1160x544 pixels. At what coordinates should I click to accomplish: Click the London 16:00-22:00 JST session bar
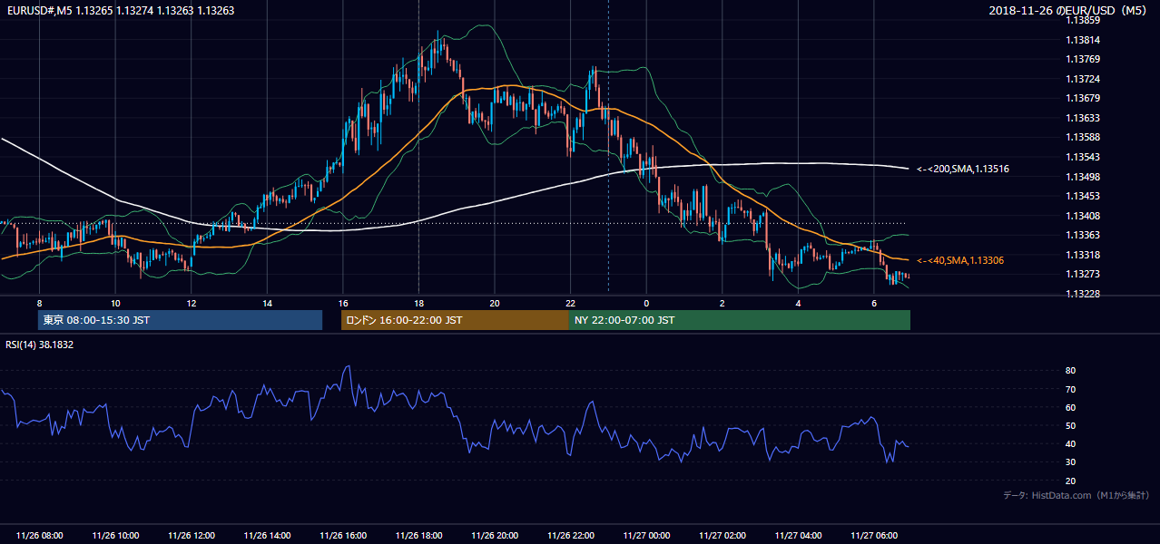[x=455, y=320]
